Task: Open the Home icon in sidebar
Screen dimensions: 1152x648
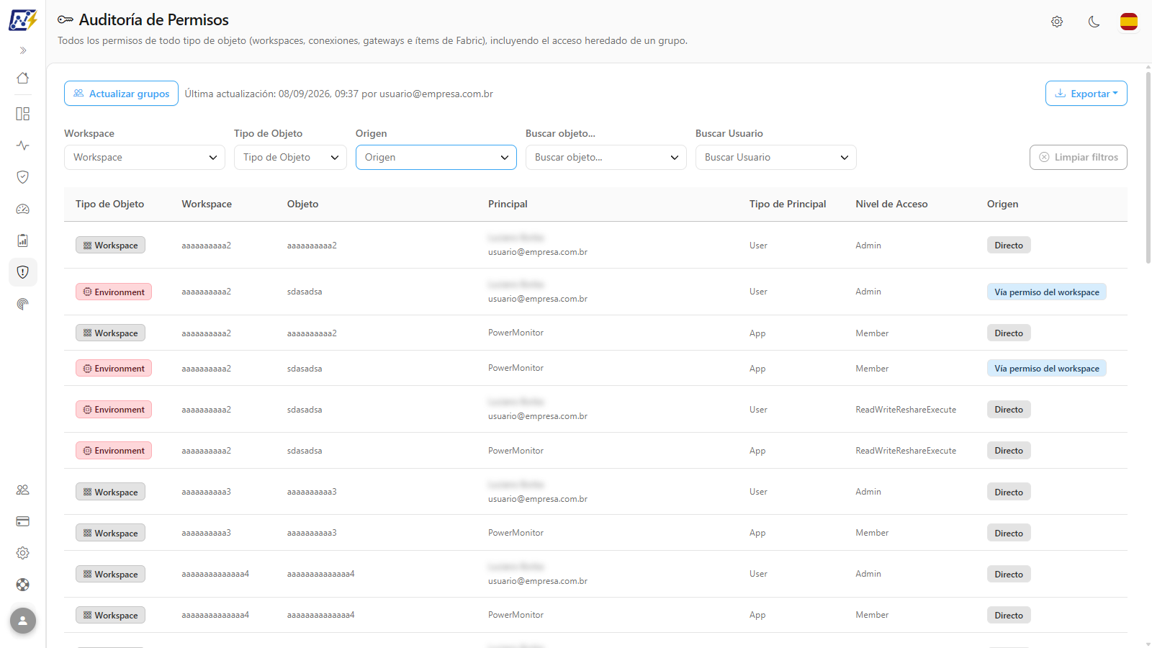Action: pos(23,78)
